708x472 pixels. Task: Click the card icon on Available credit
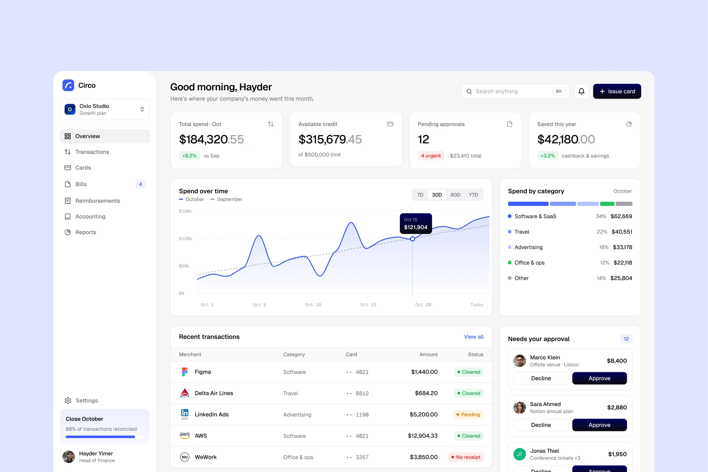390,124
